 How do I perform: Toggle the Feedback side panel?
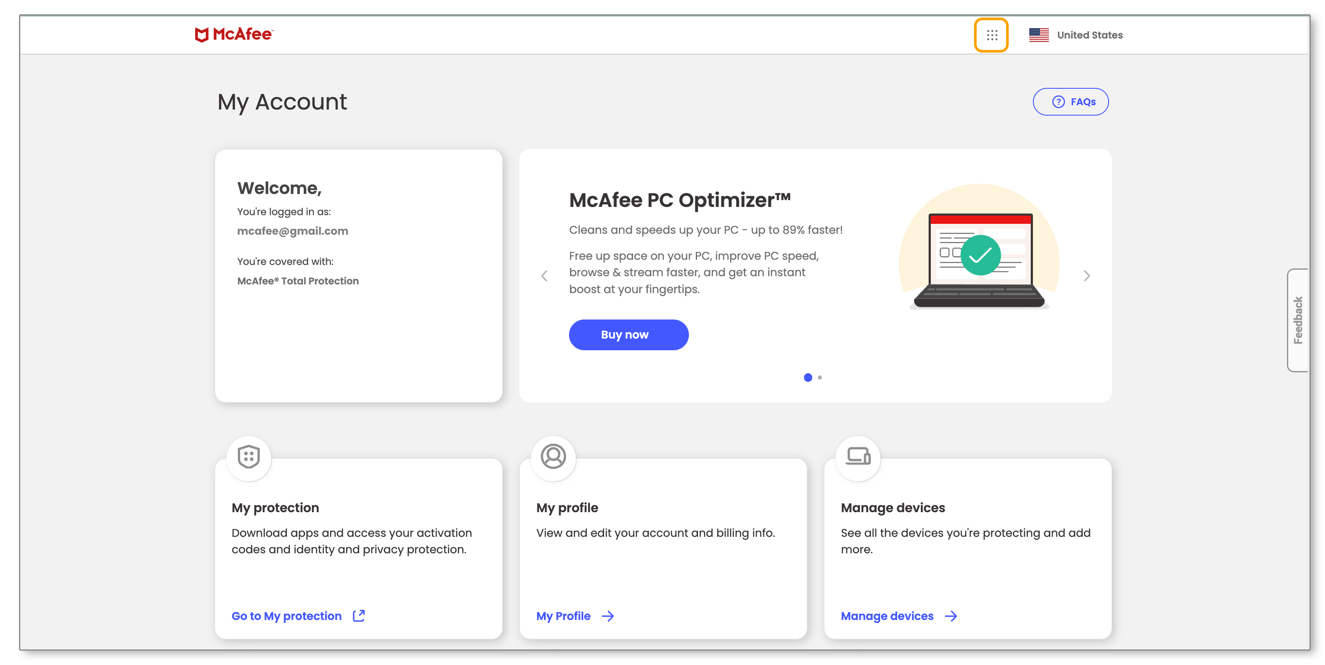click(1298, 319)
